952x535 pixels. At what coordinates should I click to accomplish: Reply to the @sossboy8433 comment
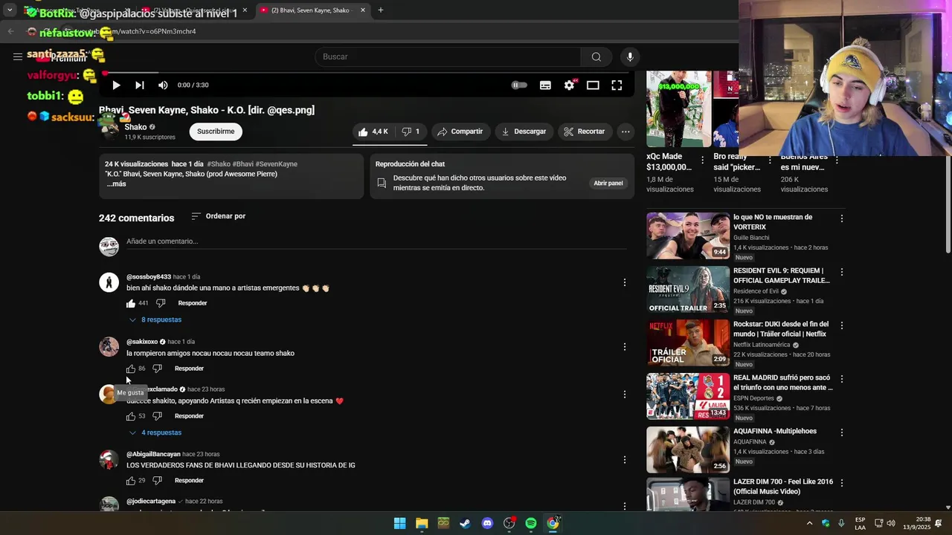pyautogui.click(x=193, y=303)
